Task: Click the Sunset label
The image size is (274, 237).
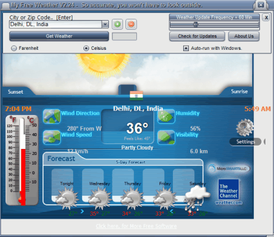Action: coord(15,92)
